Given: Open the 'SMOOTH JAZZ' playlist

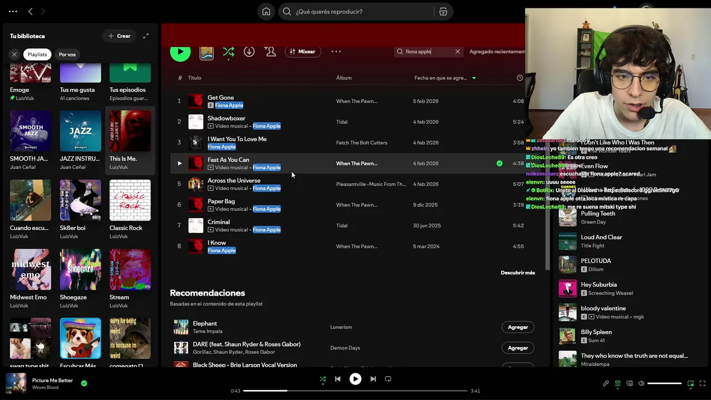Looking at the screenshot, I should 31,140.
